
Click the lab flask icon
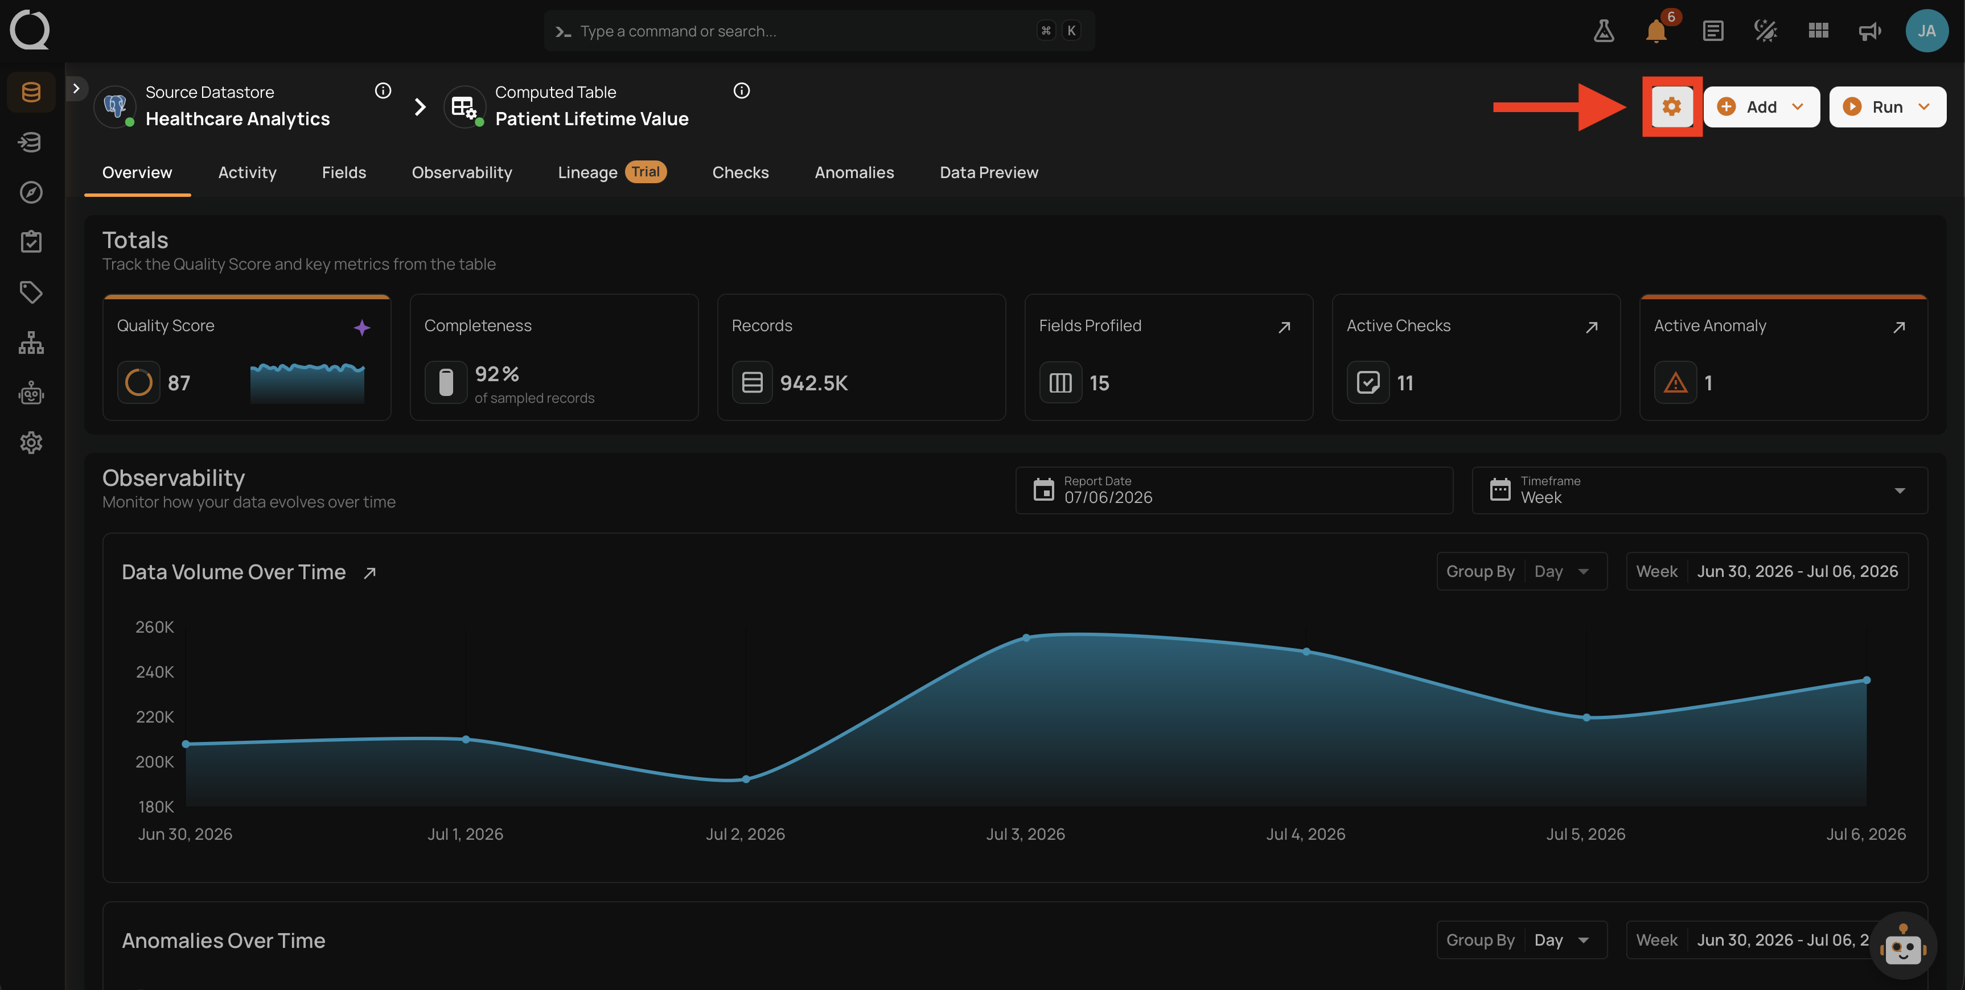pyautogui.click(x=1604, y=31)
